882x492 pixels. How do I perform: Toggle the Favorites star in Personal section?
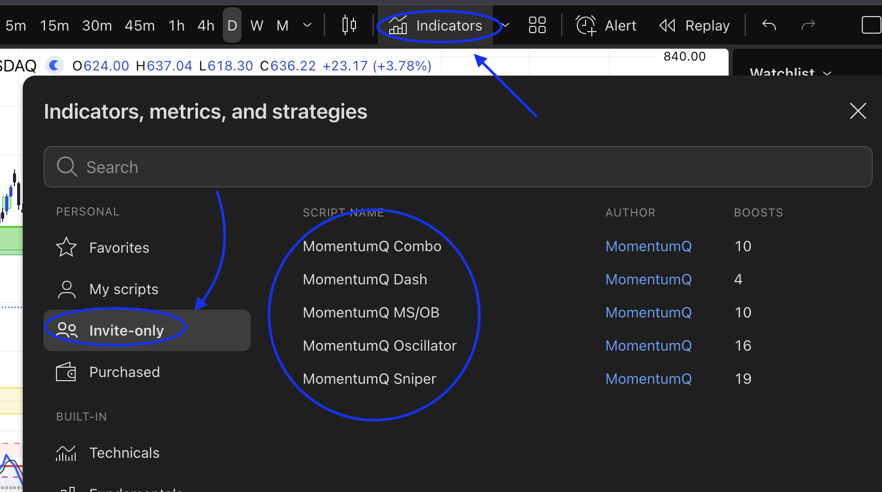(x=66, y=247)
